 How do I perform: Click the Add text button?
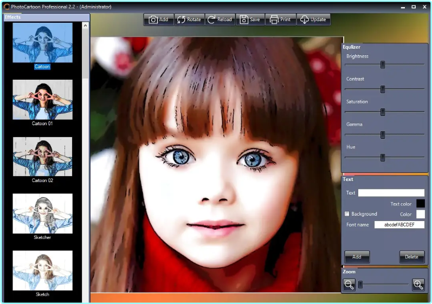pos(357,257)
